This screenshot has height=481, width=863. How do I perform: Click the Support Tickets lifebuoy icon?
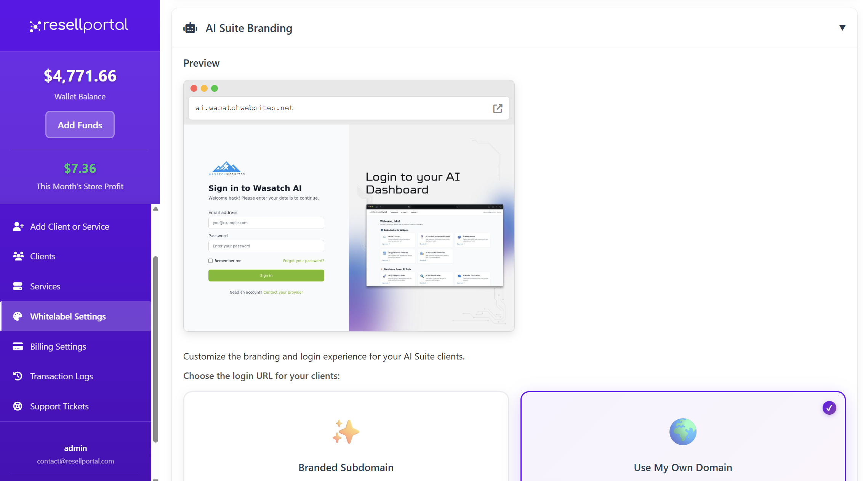[x=18, y=406]
